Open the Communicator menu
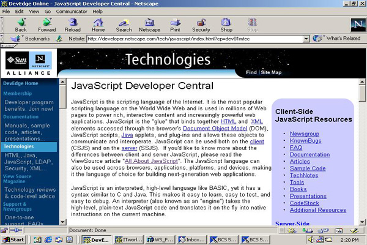Viewport: 367px width, 245px height. pyautogui.click(x=72, y=12)
